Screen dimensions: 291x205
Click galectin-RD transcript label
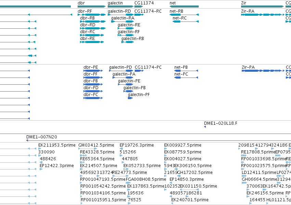[x=119, y=11]
